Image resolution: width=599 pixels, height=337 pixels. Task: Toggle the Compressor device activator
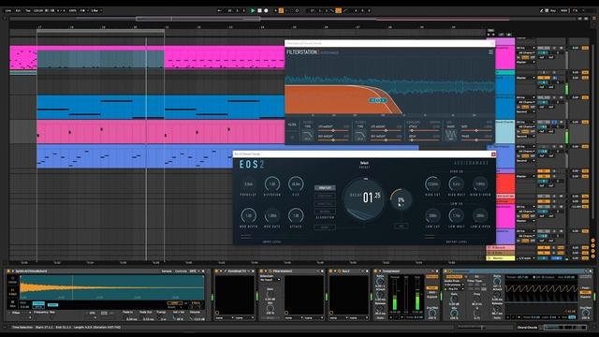point(375,271)
